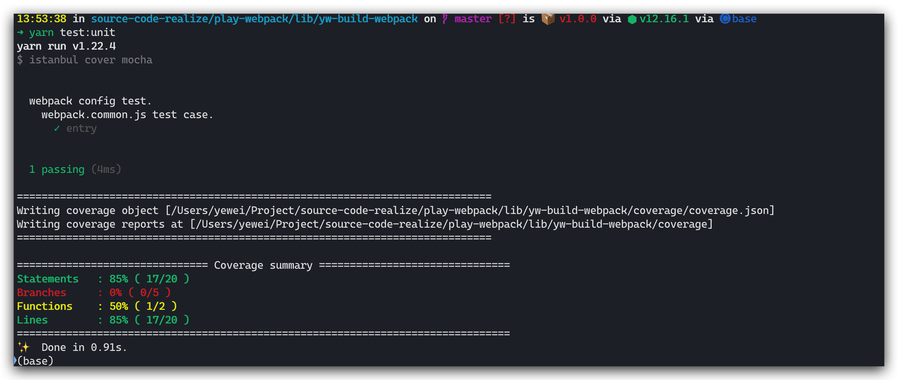Click the coverage reports directory path

click(x=451, y=224)
